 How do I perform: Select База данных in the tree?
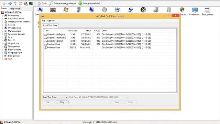[x=14, y=56]
